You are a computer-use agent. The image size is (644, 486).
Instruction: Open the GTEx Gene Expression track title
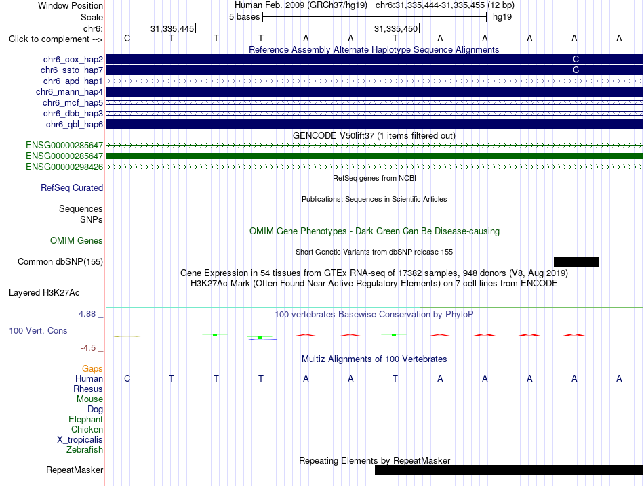374,273
